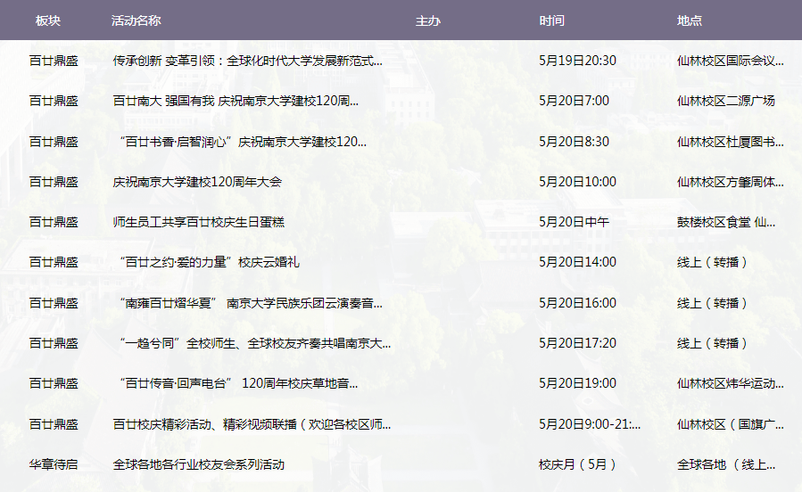Click "南雍百廿熠华夏" concert activity
Screen dimensions: 802x492
(252, 303)
